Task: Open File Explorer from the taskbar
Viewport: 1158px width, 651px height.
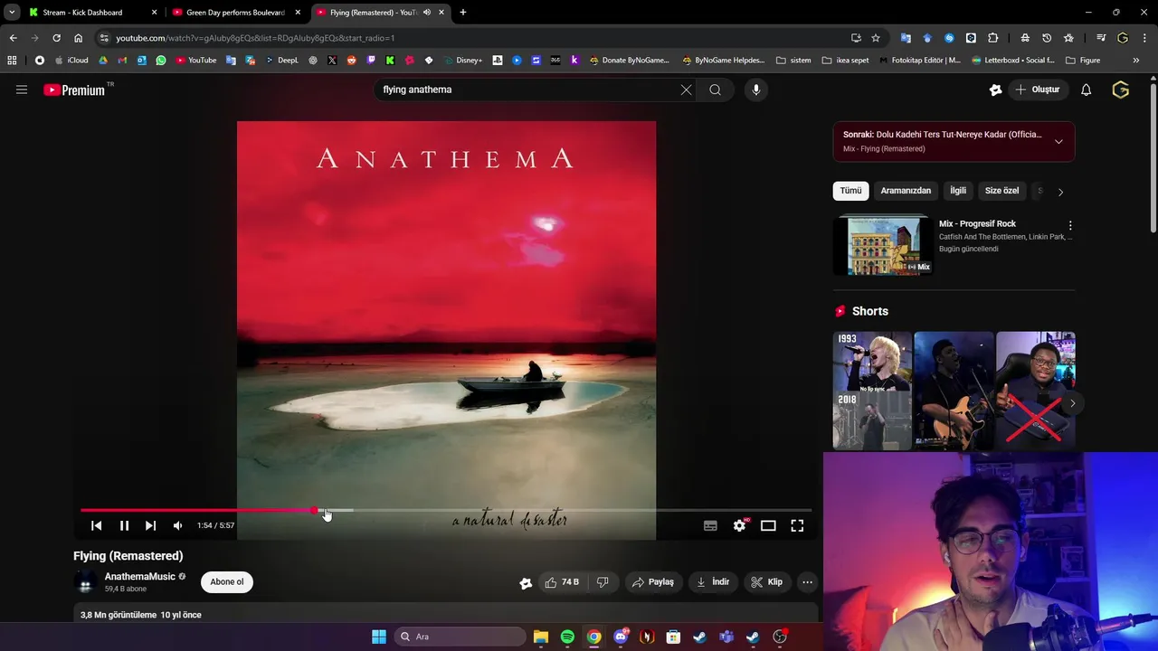Action: point(540,637)
